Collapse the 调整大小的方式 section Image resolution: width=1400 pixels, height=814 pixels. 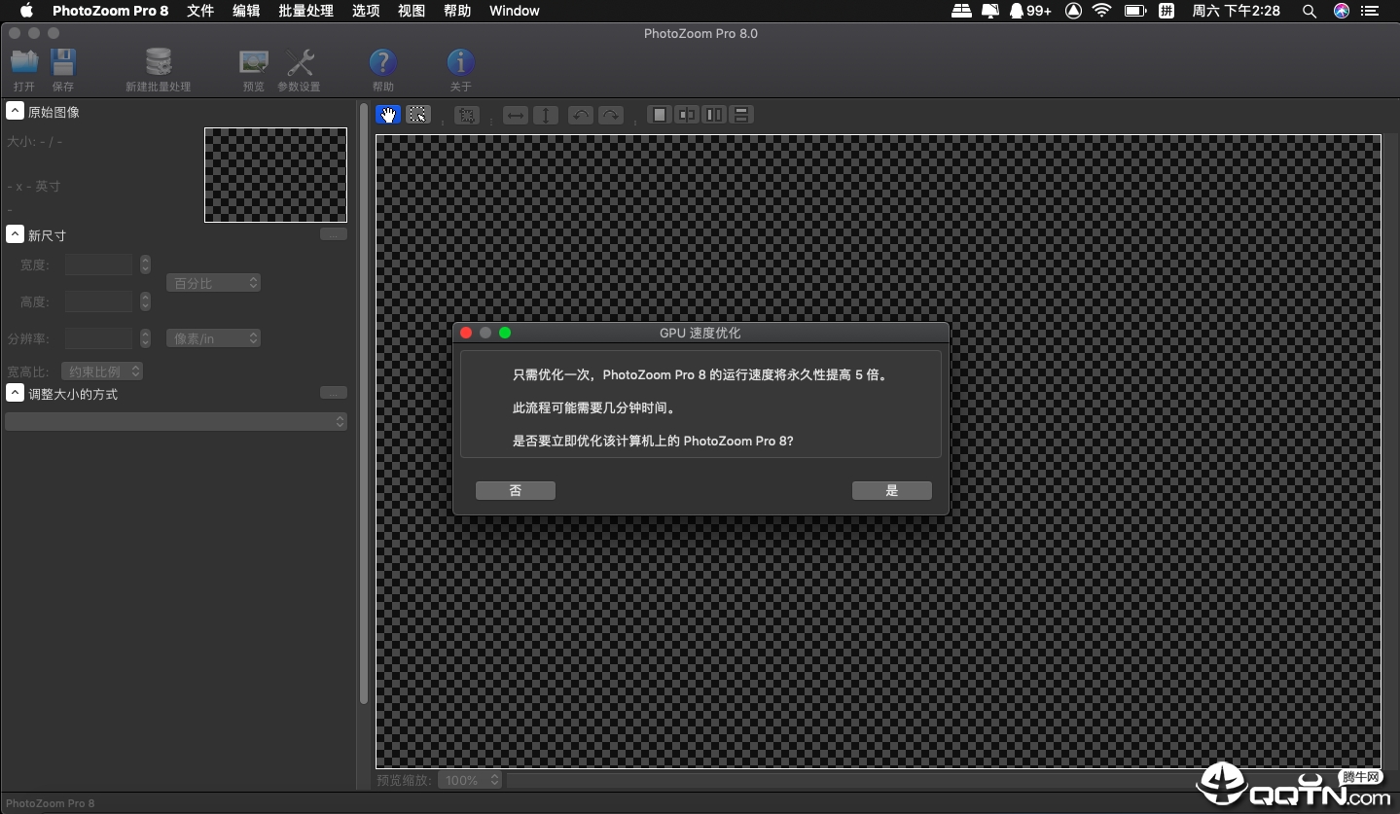[x=15, y=393]
